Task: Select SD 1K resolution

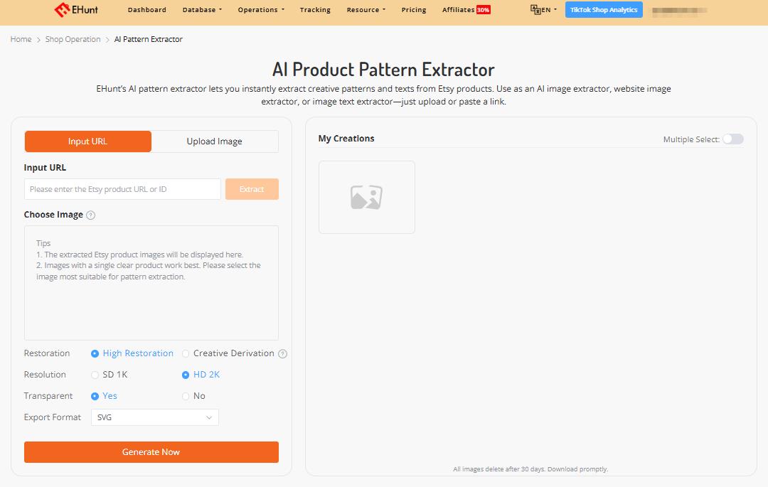Action: (95, 375)
